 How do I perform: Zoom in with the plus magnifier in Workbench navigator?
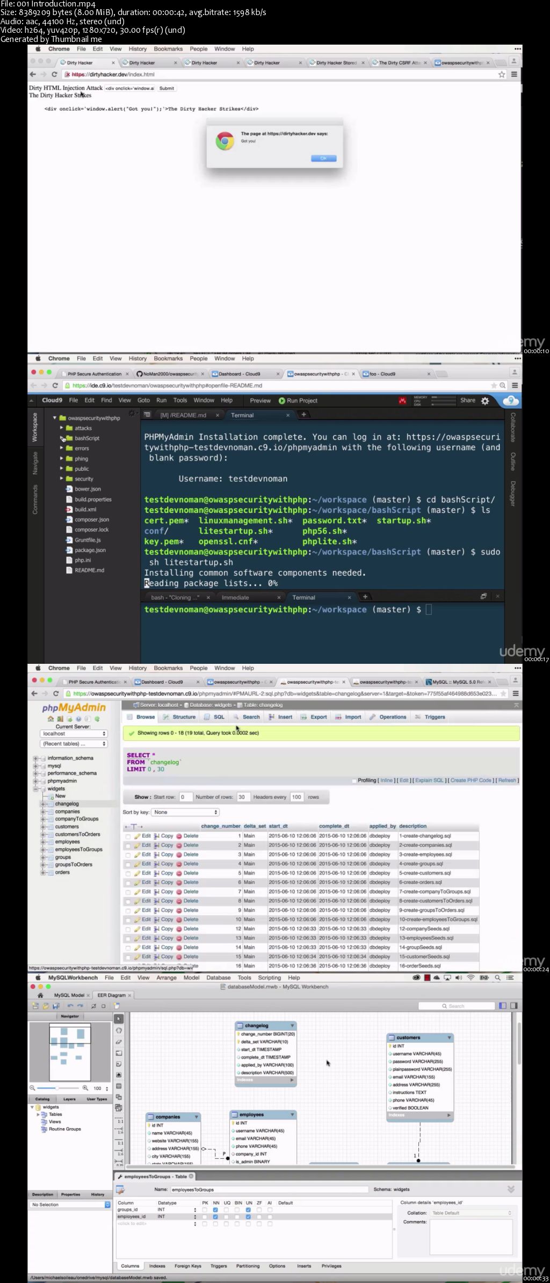pos(85,1088)
